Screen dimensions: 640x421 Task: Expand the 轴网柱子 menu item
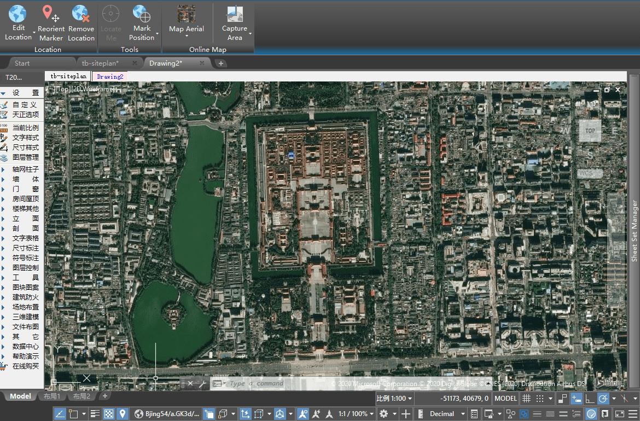25,169
